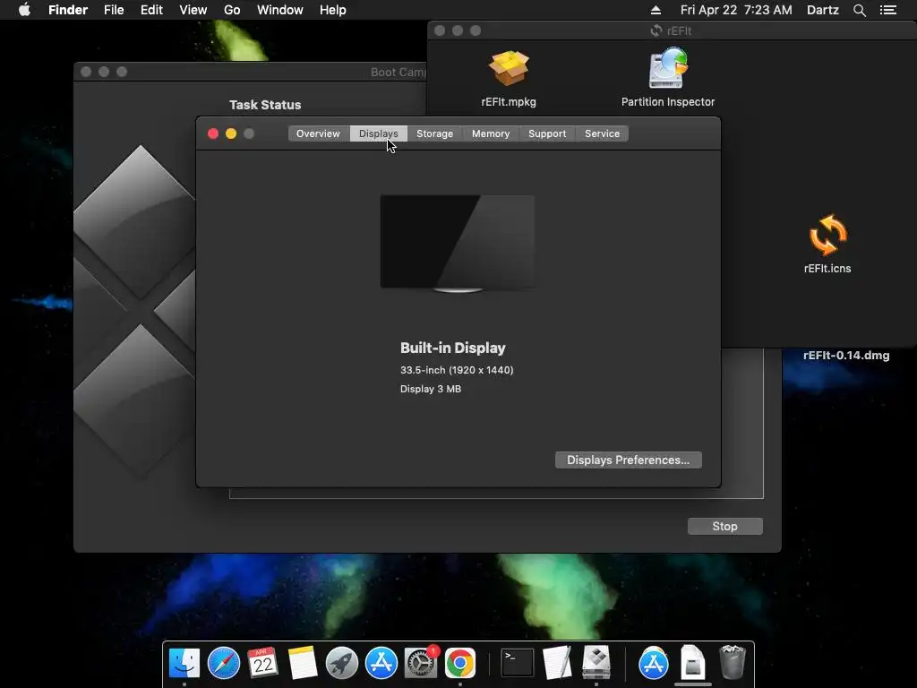Screen dimensions: 917x688
Task: Stop the Boot Camp task
Action: (x=724, y=526)
